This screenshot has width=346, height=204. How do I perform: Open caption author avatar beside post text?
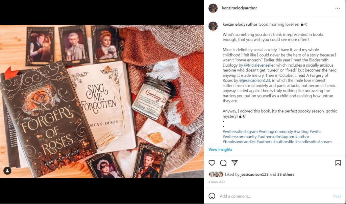(x=213, y=26)
